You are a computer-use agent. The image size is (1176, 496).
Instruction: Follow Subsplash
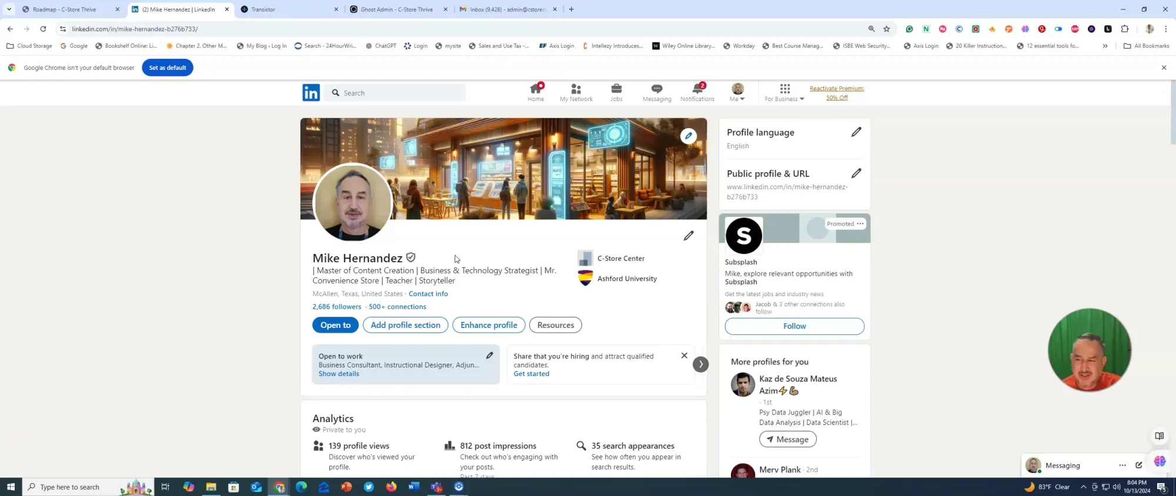[794, 326]
